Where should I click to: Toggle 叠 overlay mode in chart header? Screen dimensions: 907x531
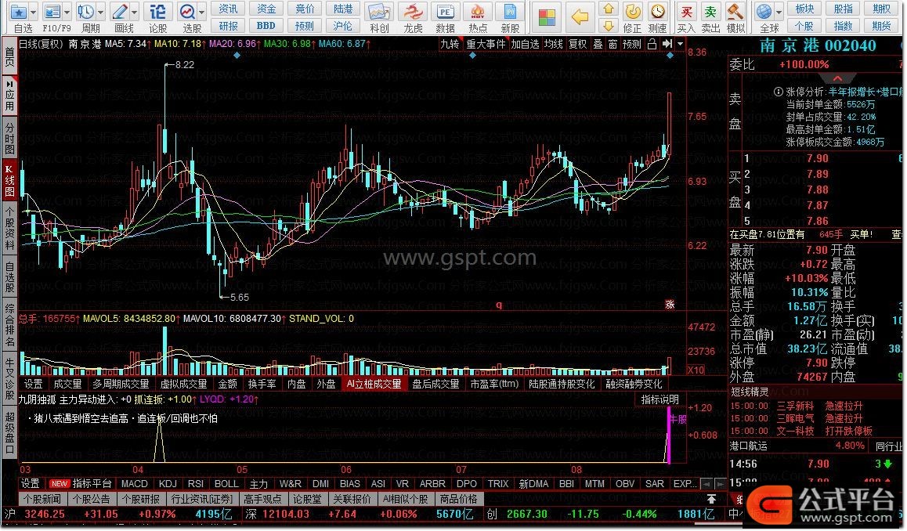click(x=598, y=44)
